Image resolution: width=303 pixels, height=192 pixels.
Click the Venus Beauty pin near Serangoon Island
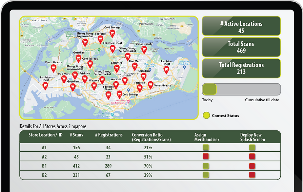(x=144, y=50)
